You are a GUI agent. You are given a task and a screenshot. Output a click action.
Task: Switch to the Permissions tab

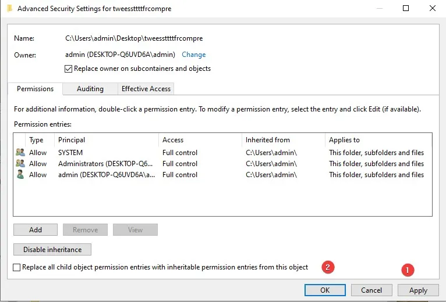36,89
